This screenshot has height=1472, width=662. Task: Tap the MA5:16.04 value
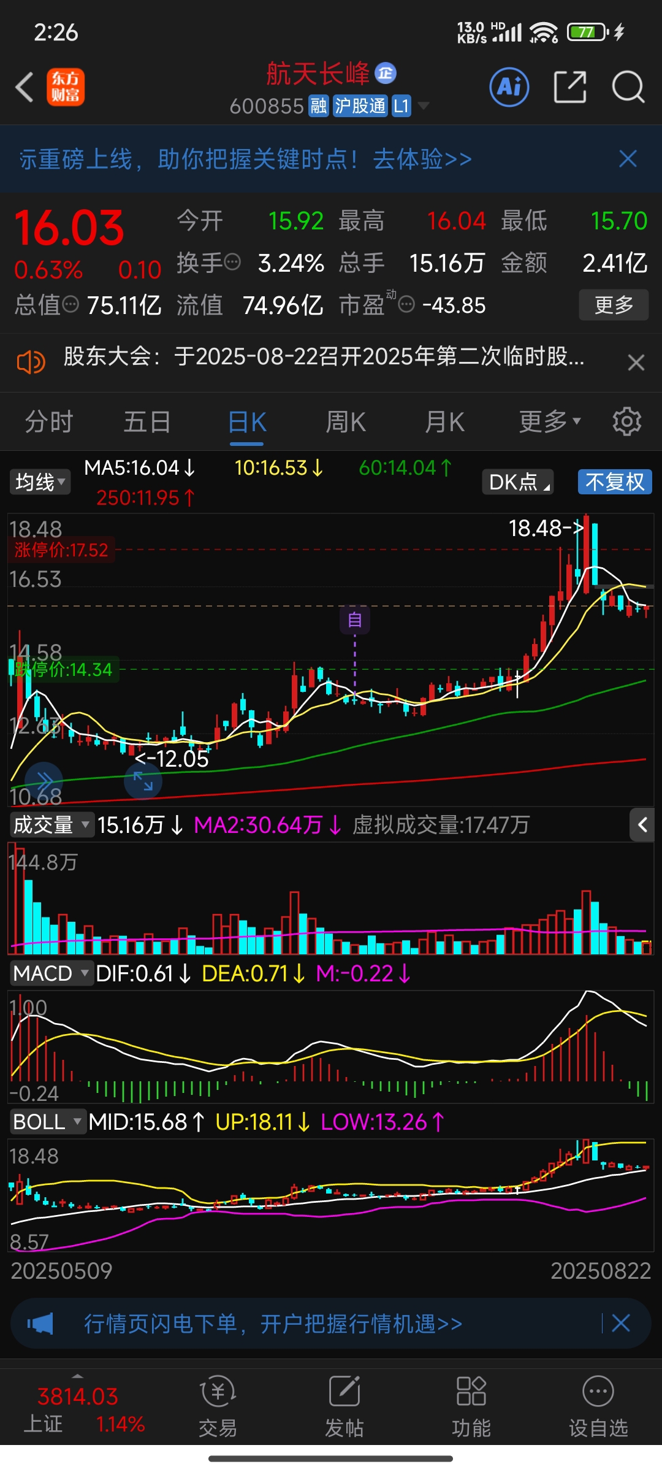[x=140, y=468]
